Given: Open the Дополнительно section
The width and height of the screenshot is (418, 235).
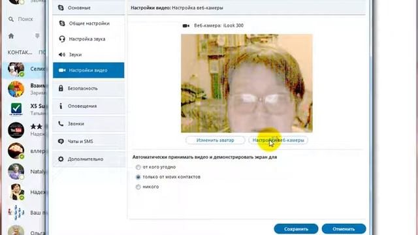Looking at the screenshot, I should (89, 159).
